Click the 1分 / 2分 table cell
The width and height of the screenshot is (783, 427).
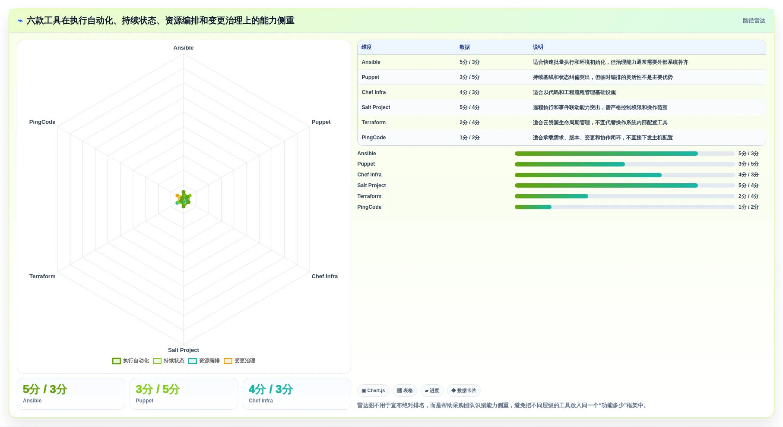(469, 138)
